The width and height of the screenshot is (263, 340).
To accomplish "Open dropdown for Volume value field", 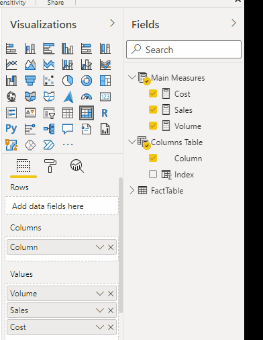I will pos(100,294).
